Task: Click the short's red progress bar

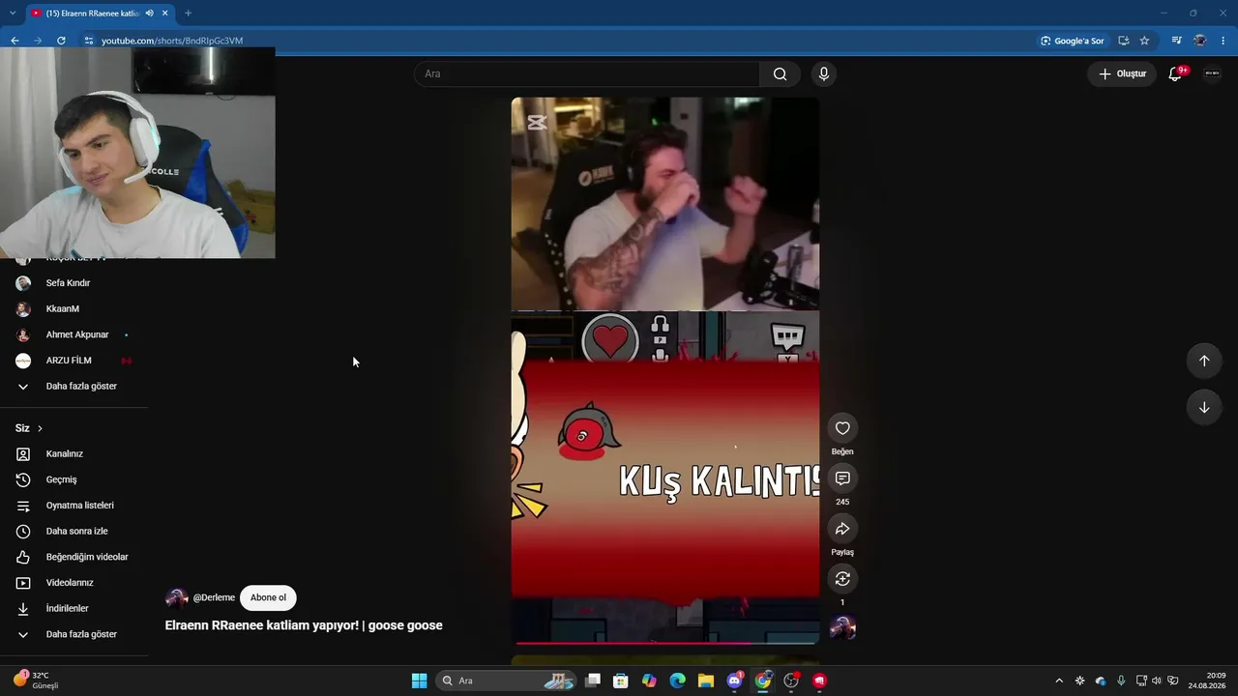Action: [665, 642]
